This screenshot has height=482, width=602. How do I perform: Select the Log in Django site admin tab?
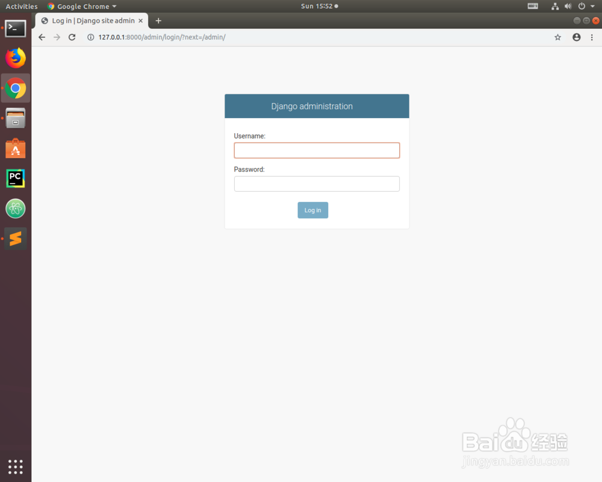[x=93, y=20]
